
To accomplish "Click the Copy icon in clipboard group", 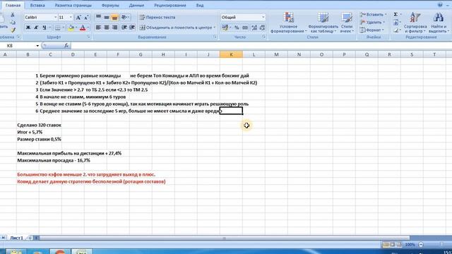I will point(13,22).
